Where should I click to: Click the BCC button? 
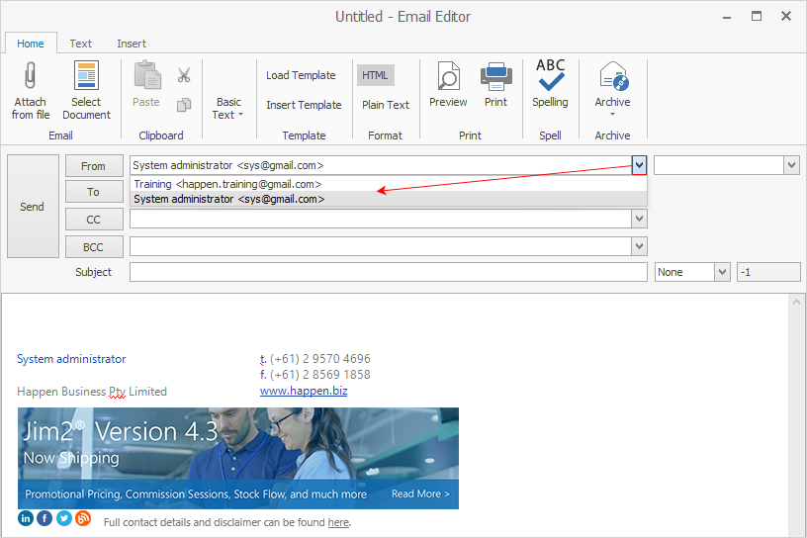click(94, 247)
